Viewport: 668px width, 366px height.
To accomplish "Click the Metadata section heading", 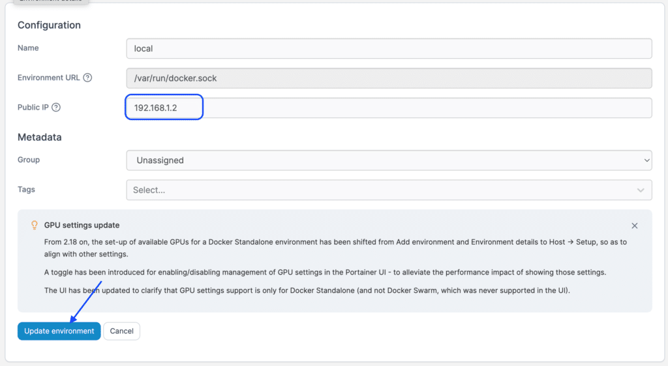I will point(40,137).
